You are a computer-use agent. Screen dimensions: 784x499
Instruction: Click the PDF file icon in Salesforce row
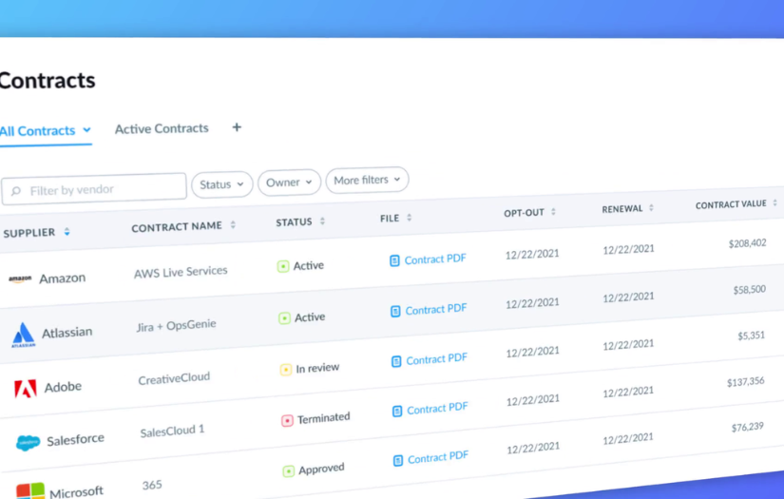tap(397, 411)
